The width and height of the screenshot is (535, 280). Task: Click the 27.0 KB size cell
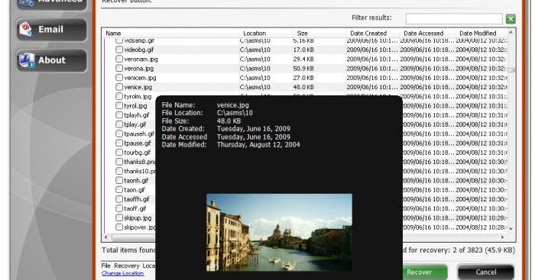303,78
